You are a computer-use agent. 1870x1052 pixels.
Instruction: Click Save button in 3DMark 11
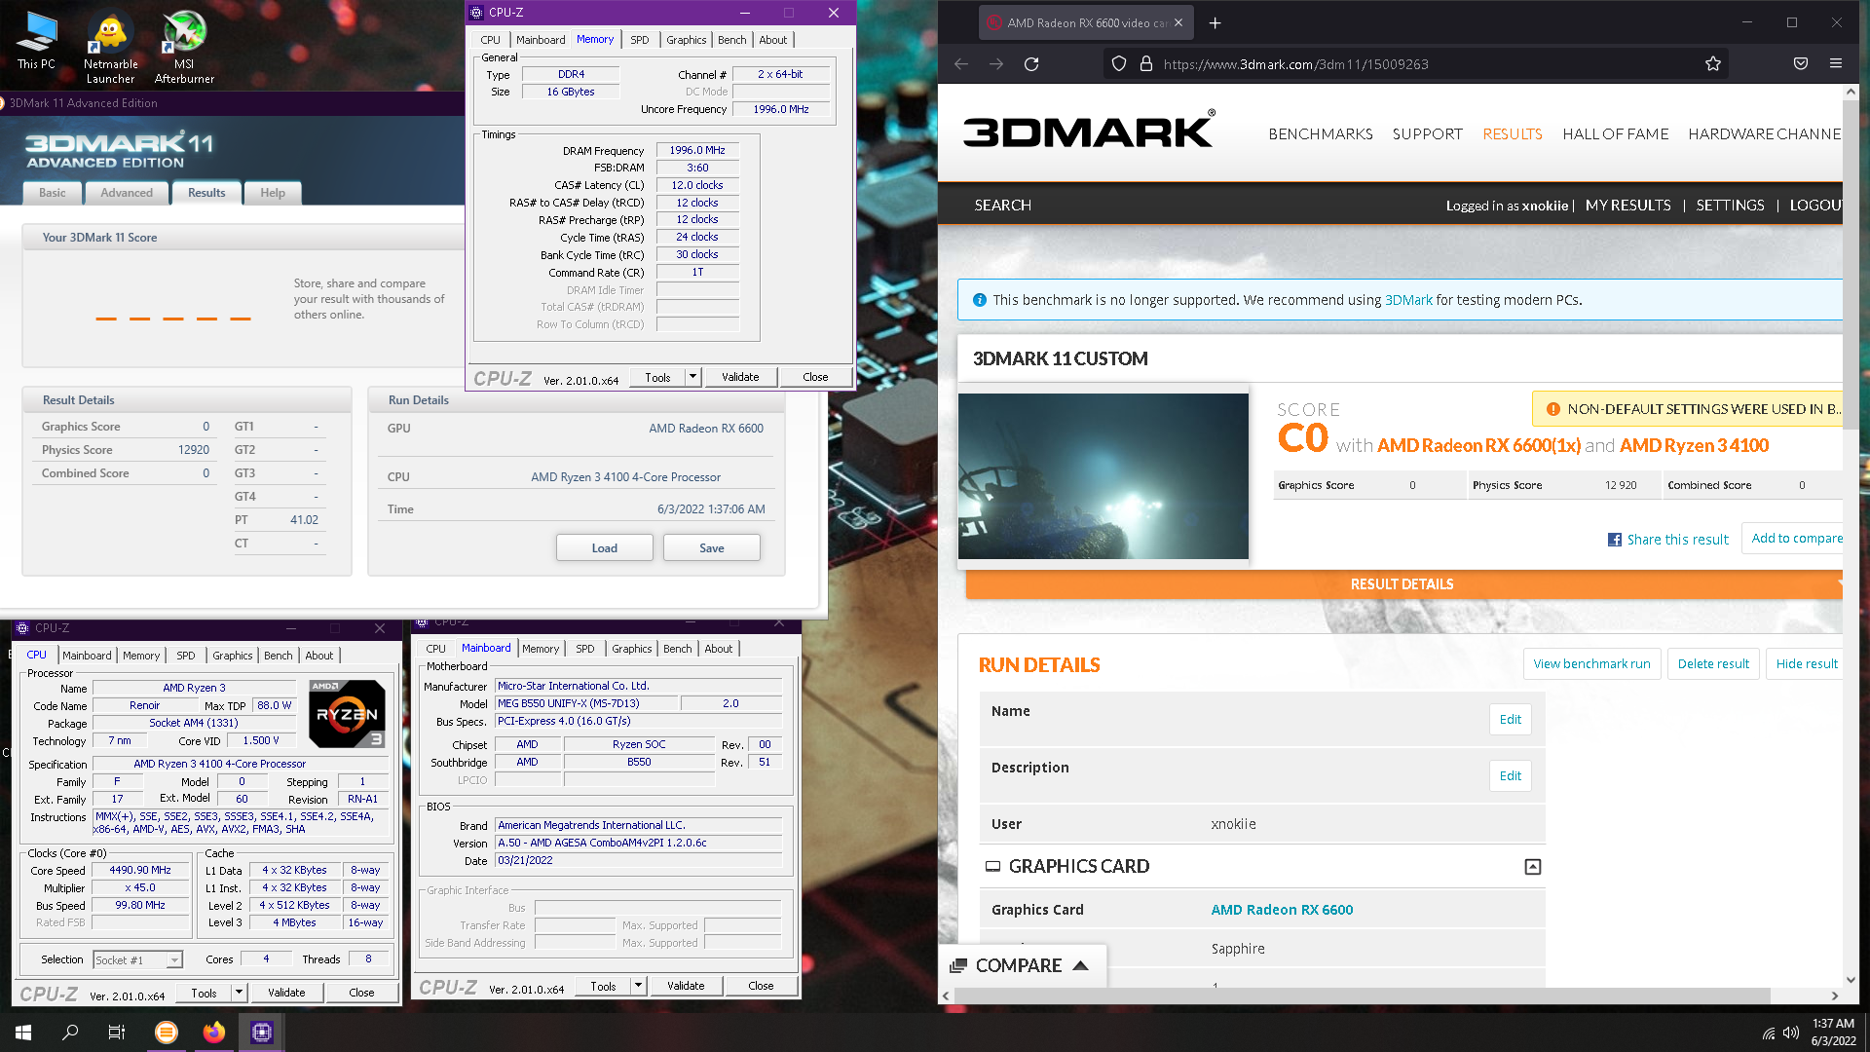711,547
